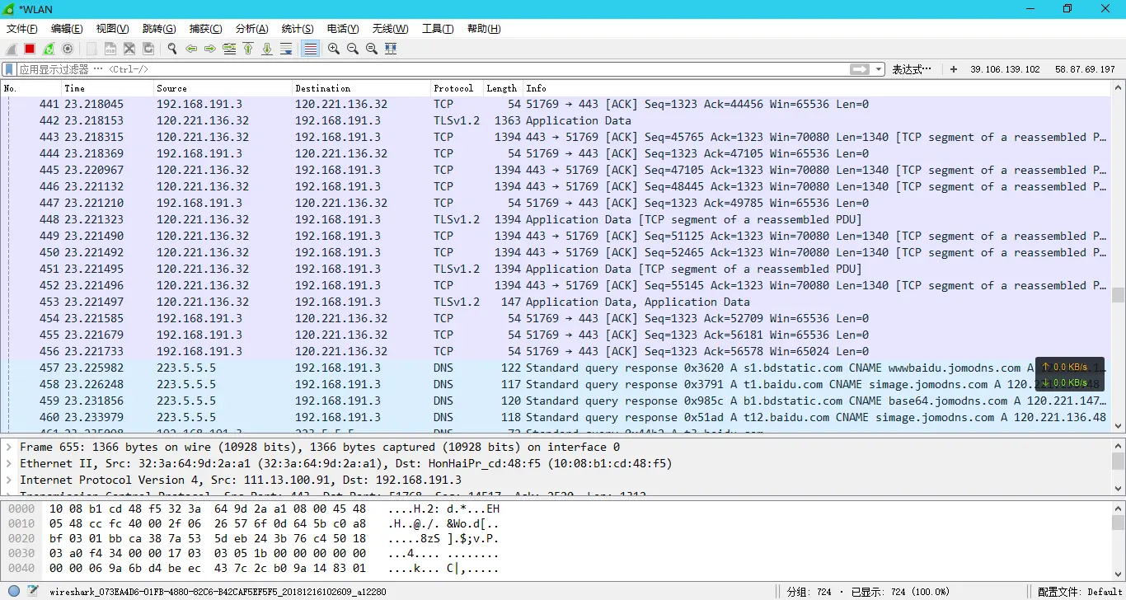Click the packet list vertical scrollbar thumb

[1118, 295]
